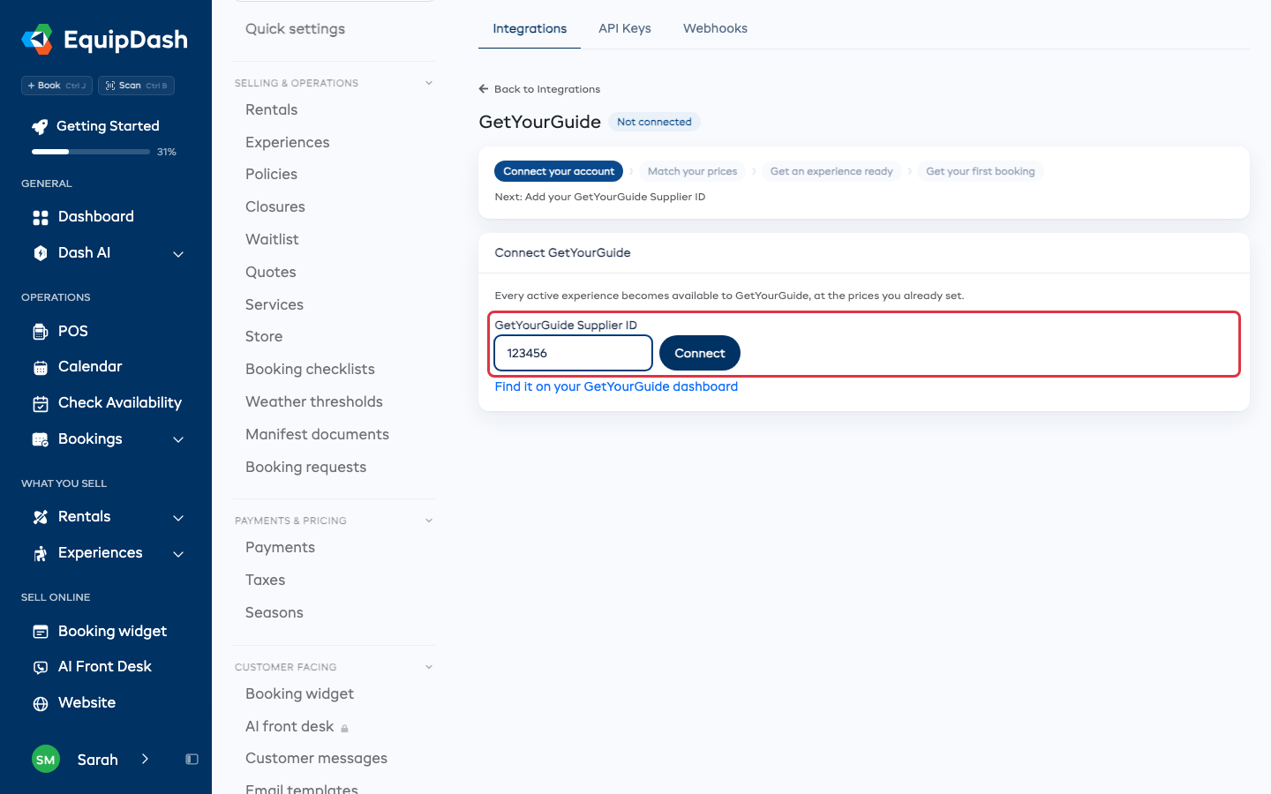
Task: Click the SM user avatar
Action: (46, 760)
